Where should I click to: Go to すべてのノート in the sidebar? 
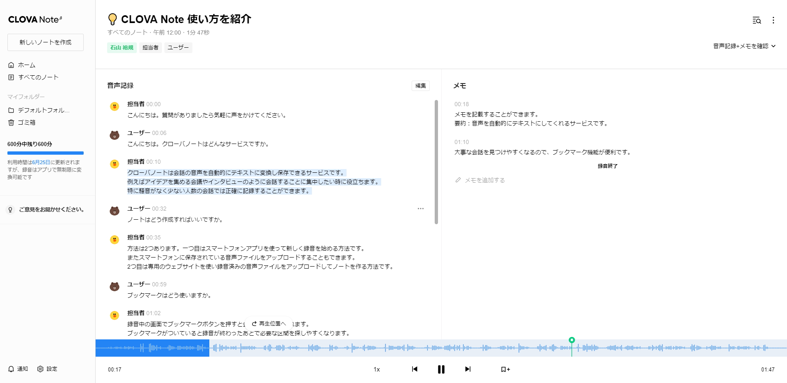38,77
